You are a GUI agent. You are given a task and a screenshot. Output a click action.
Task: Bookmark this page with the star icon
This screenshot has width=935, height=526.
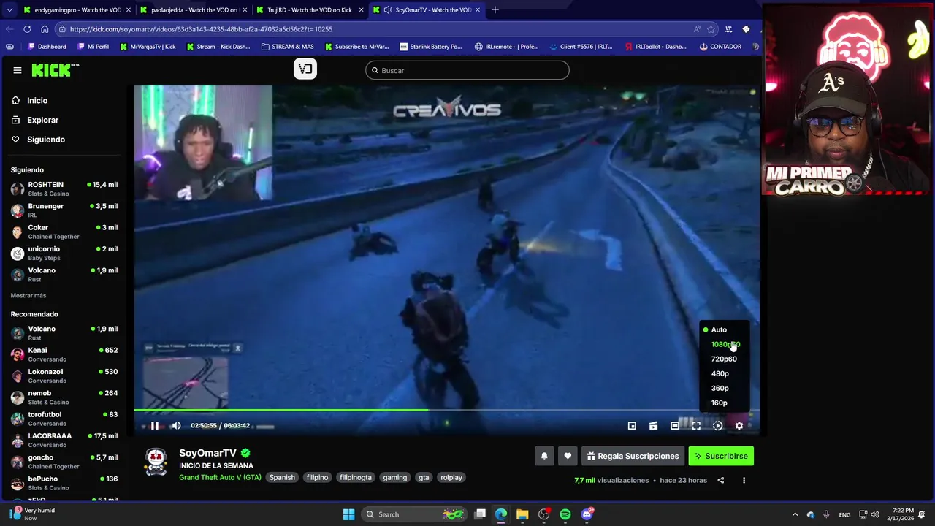click(x=711, y=29)
